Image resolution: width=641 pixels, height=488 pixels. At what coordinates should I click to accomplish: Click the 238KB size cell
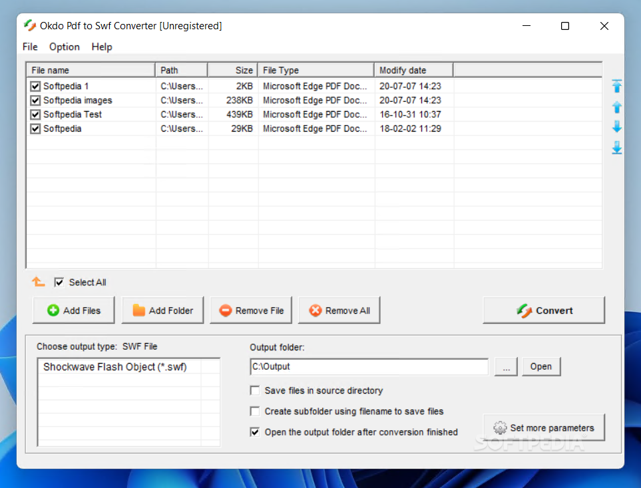click(x=240, y=100)
